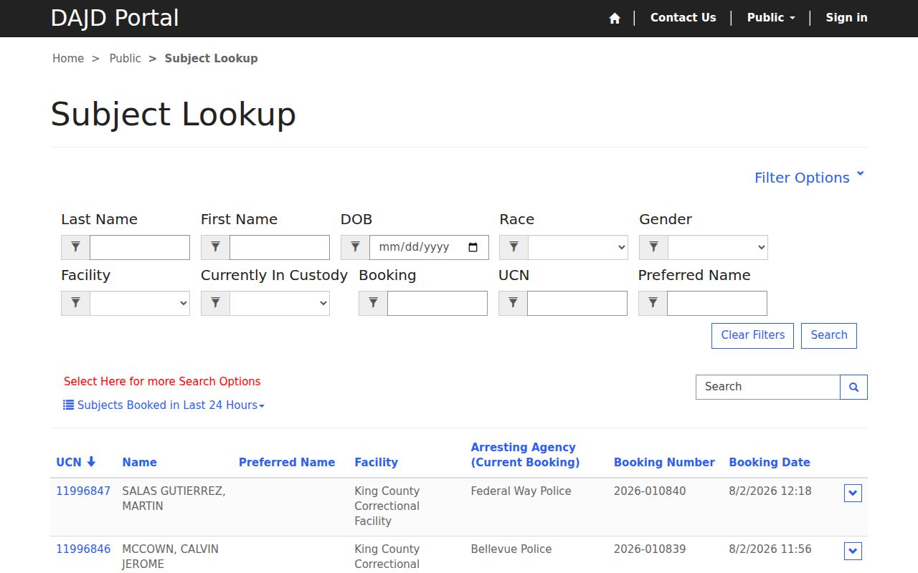918x573 pixels.
Task: Sort by the Facility column header
Action: 376,463
